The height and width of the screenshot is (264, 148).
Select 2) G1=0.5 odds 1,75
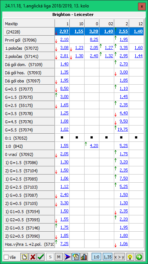[65, 228]
